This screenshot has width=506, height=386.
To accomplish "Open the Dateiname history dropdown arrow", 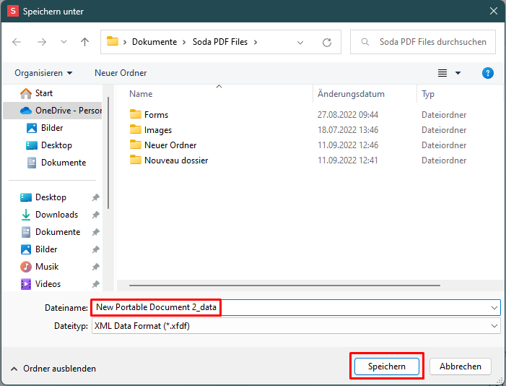I will (494, 308).
